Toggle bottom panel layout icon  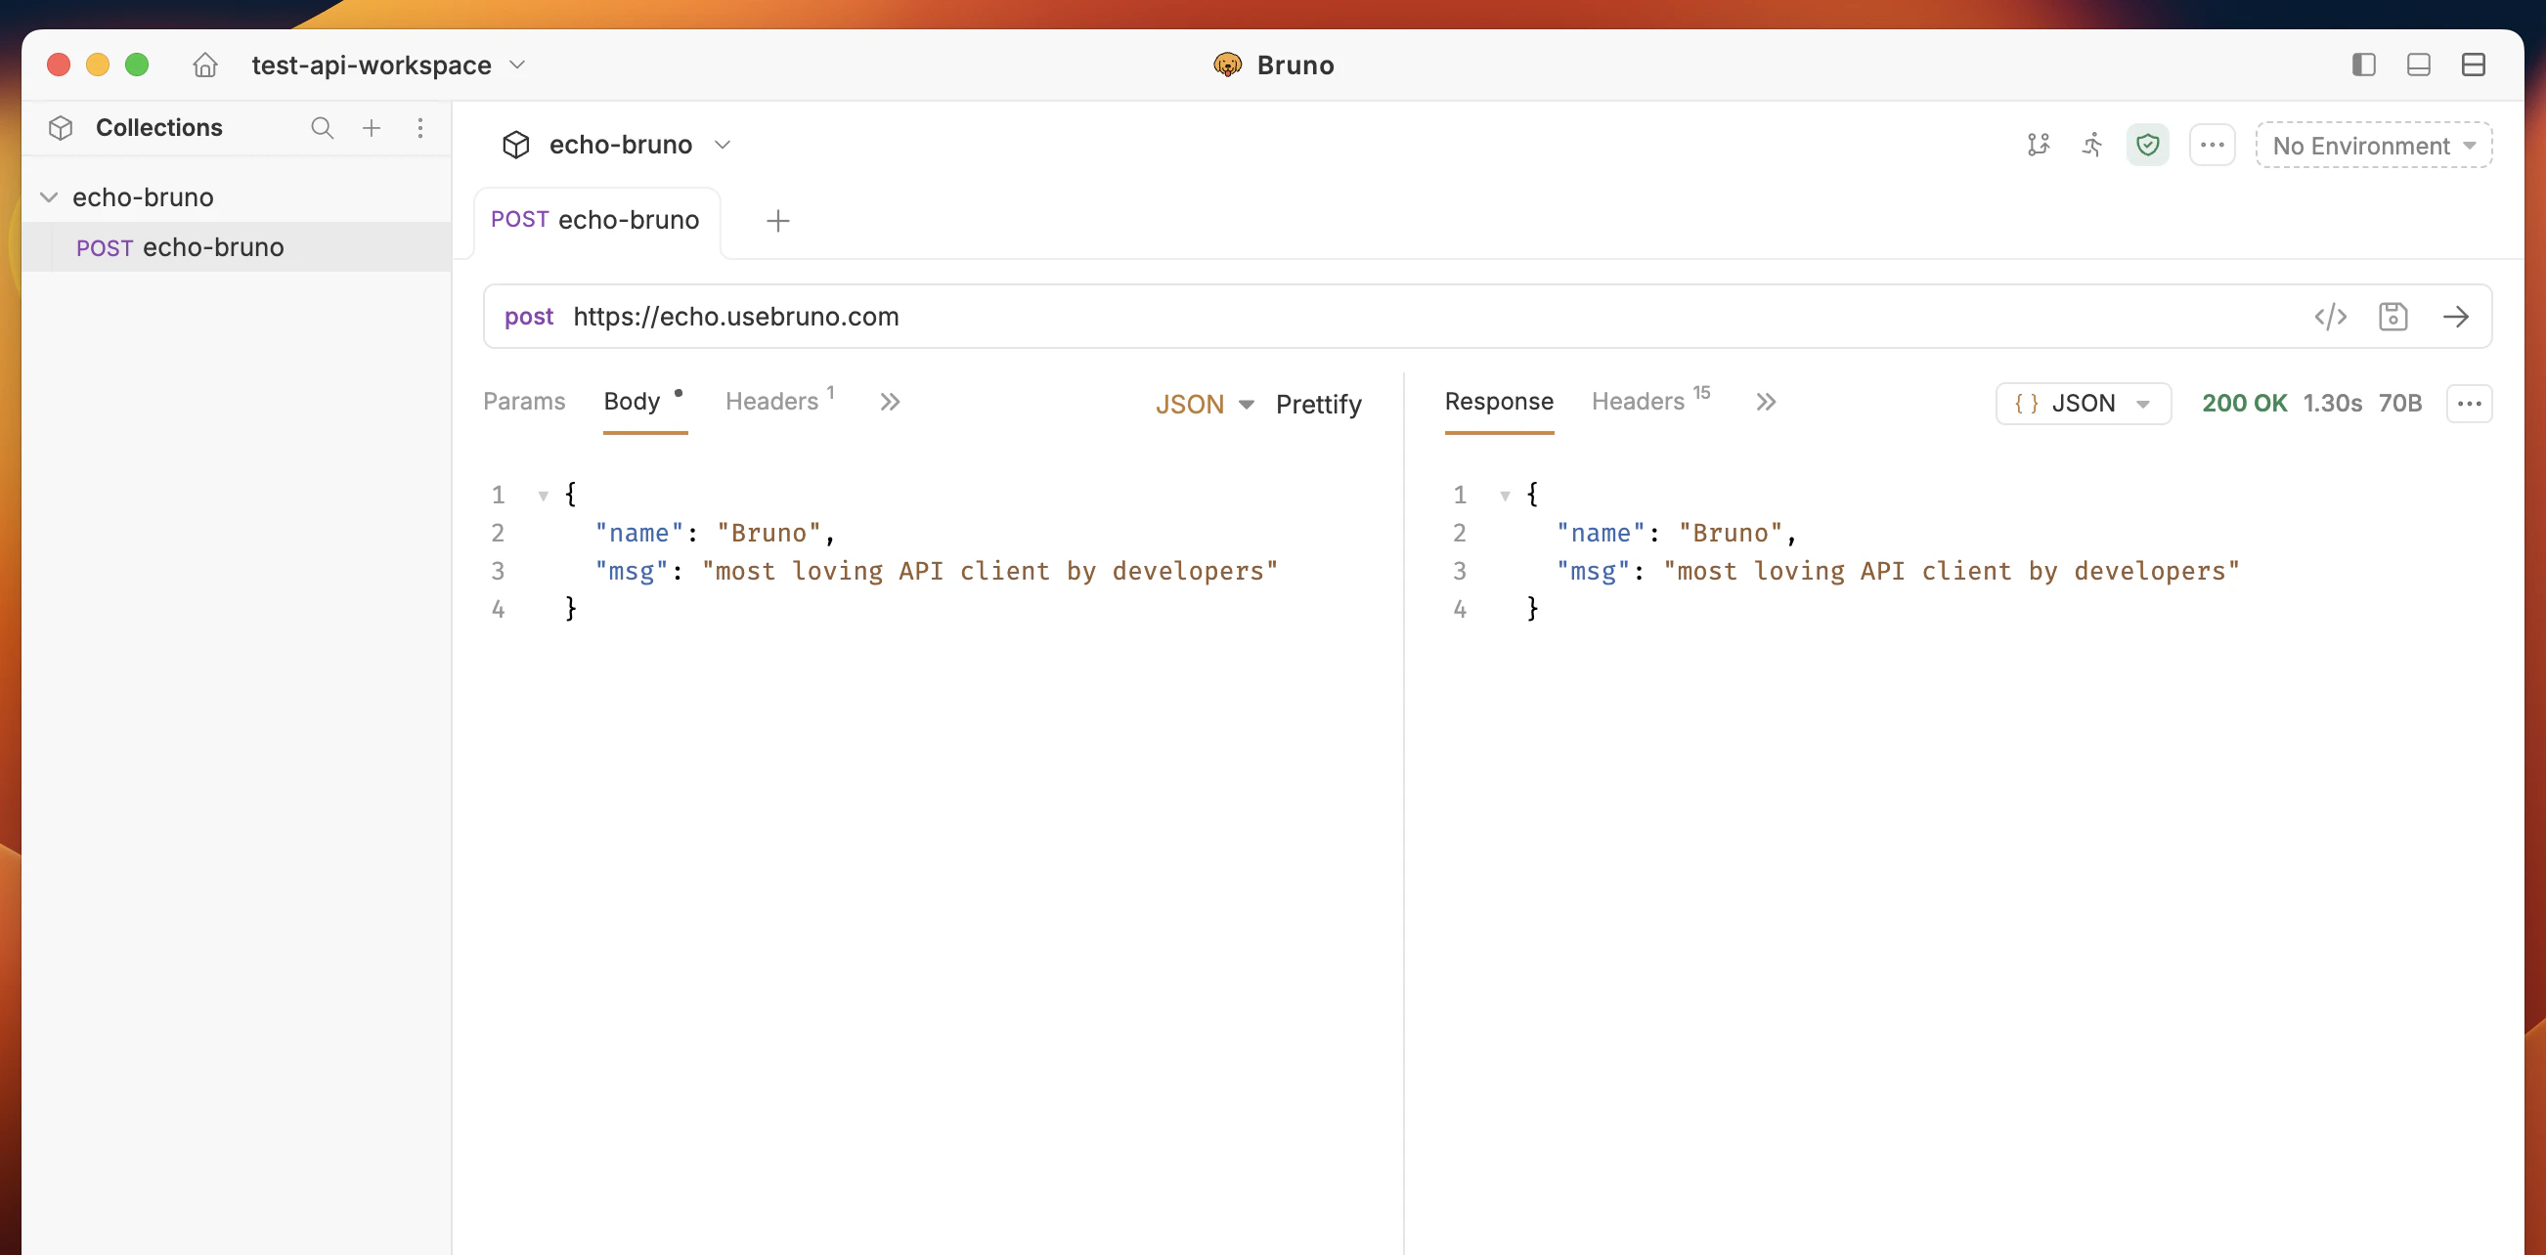point(2418,65)
